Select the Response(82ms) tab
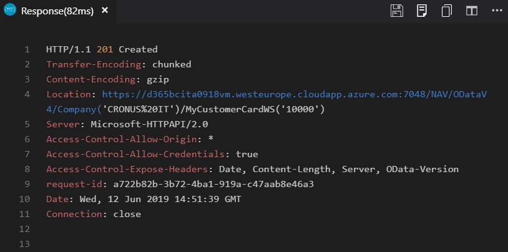 click(x=57, y=11)
